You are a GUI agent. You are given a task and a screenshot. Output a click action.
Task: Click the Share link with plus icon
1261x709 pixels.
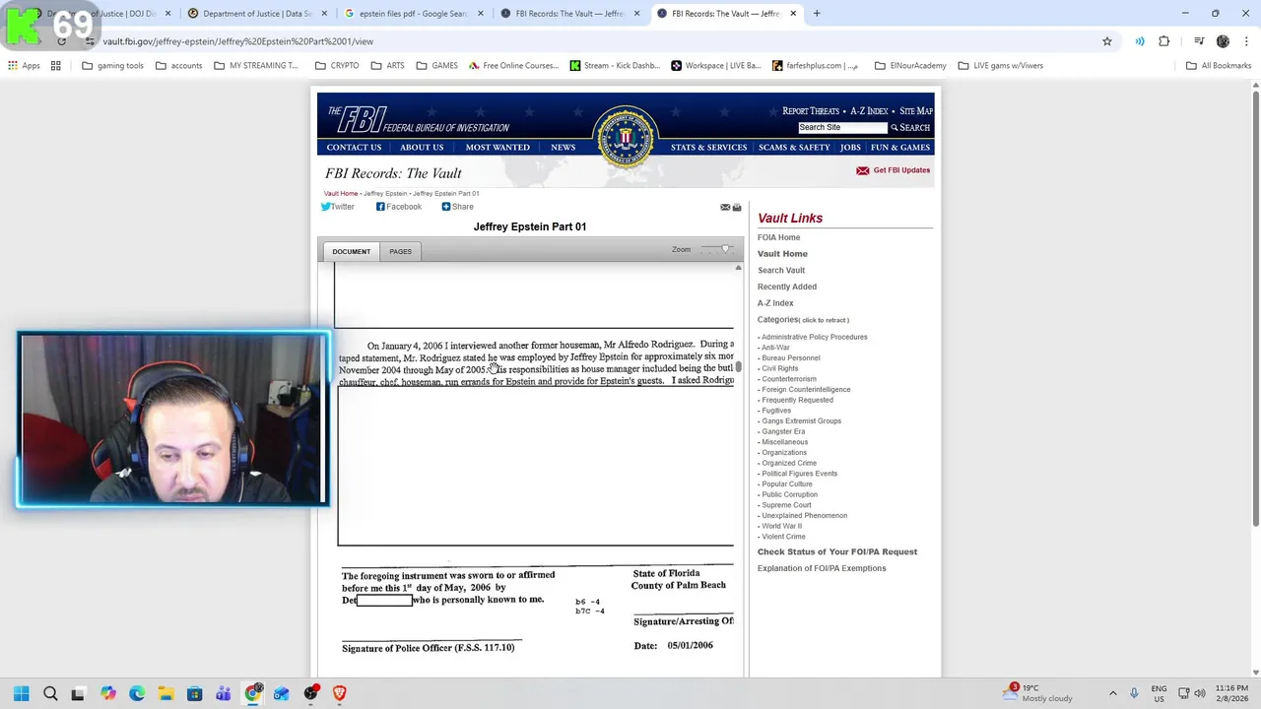457,207
